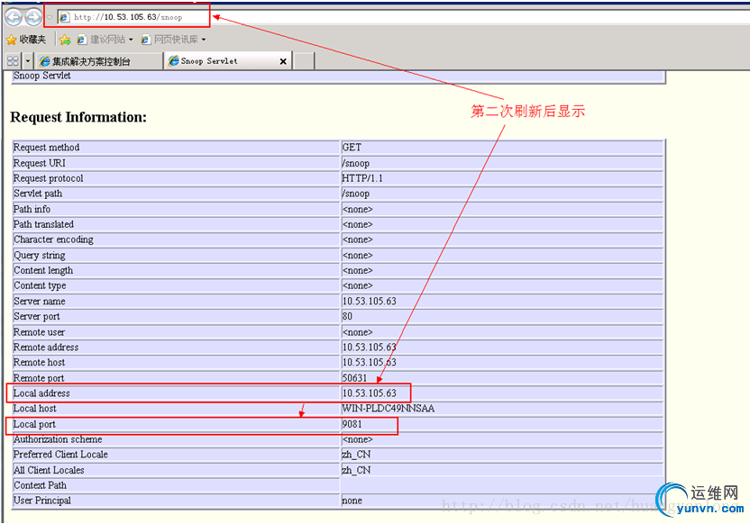Image resolution: width=750 pixels, height=524 pixels.
Task: Click the 建议网站 IE page icon
Action: [82, 40]
